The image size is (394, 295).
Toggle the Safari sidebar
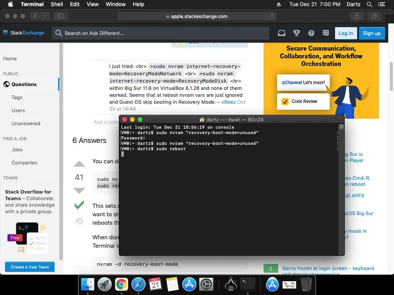(x=60, y=16)
